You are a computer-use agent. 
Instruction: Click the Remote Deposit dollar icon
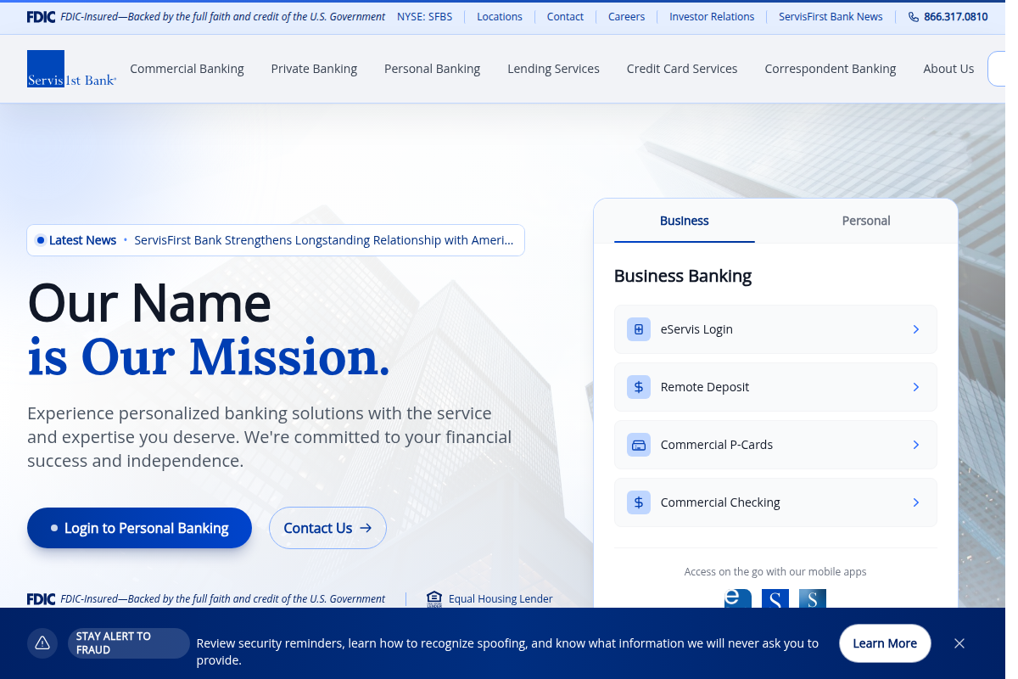(639, 387)
